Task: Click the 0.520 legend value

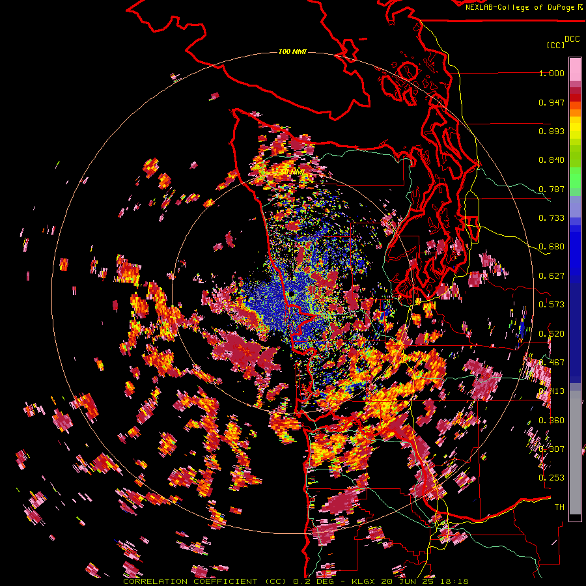Action: click(x=551, y=334)
